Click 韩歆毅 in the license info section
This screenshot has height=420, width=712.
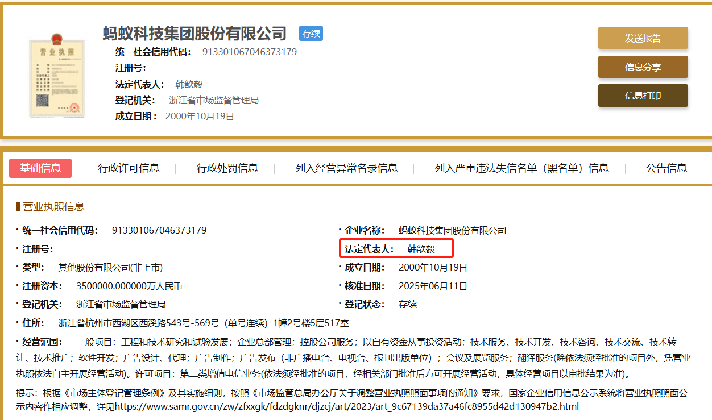point(421,249)
